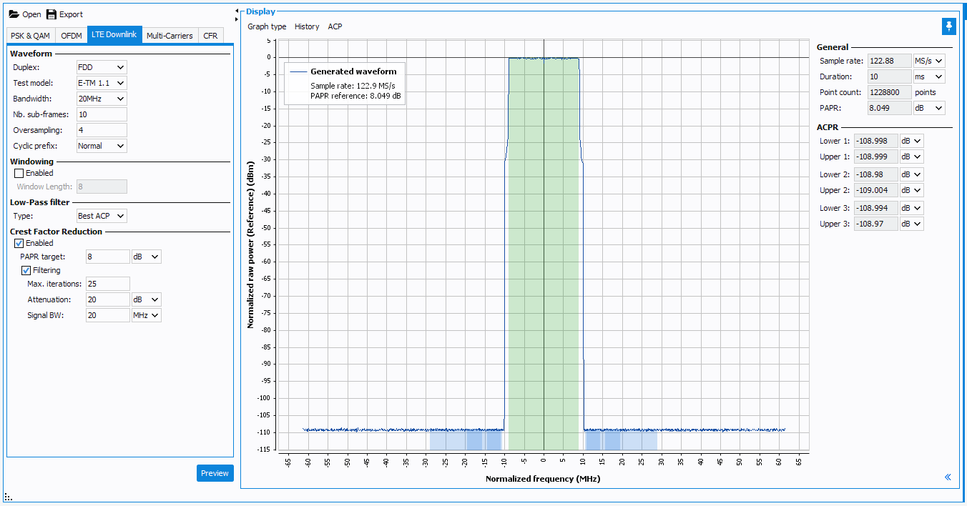Change Signal BW MHz unit dropdown
This screenshot has width=967, height=506.
point(147,315)
